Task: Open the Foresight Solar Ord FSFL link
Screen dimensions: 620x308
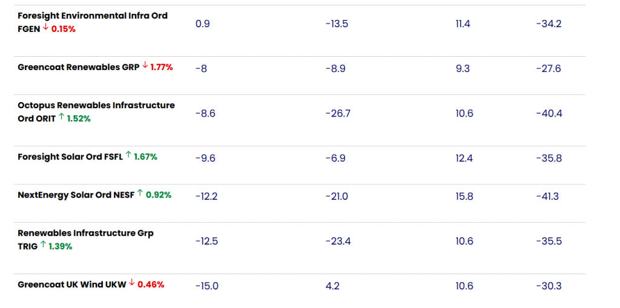Action: [70, 156]
